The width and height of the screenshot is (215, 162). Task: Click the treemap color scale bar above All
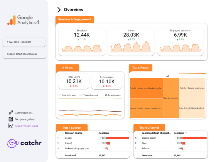[x=193, y=74]
